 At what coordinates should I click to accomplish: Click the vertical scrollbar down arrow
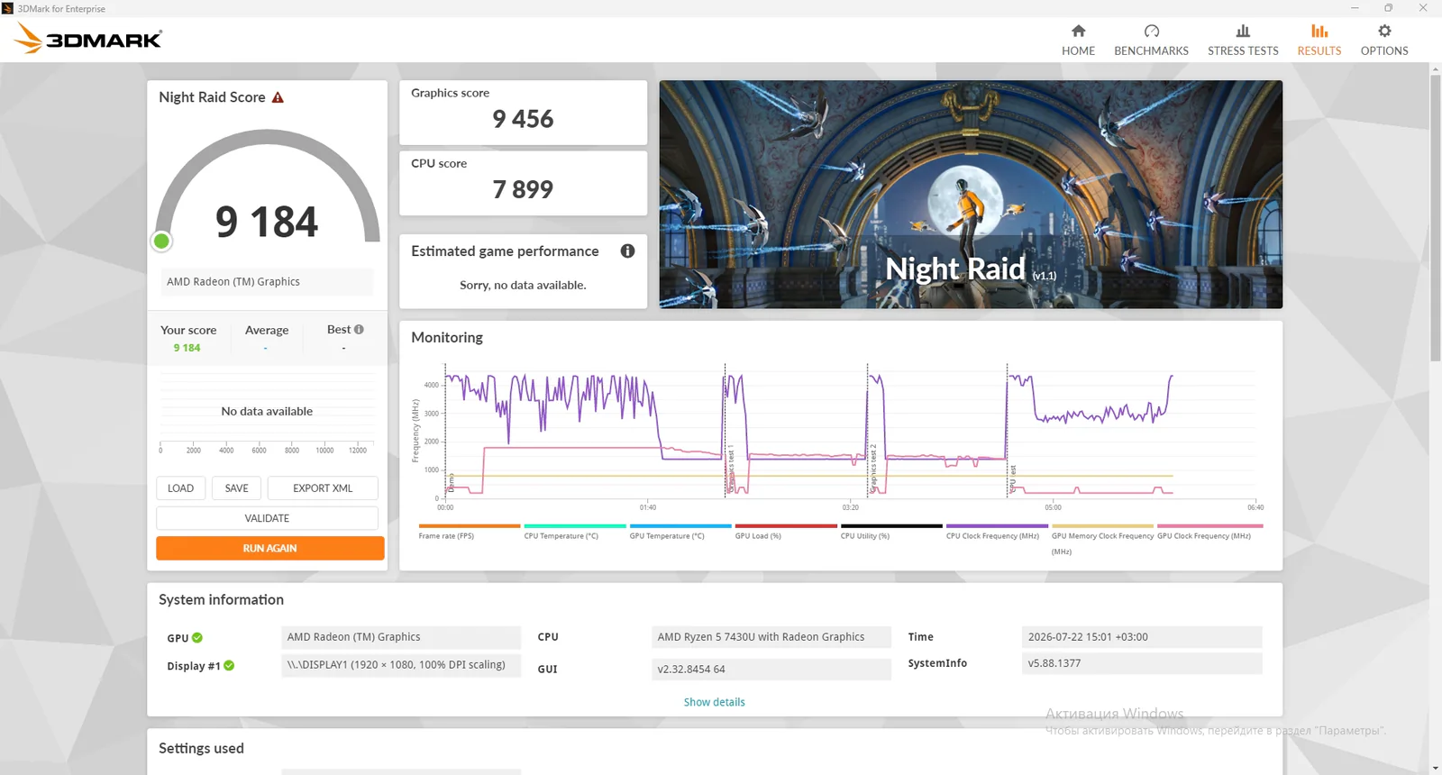pos(1435,769)
